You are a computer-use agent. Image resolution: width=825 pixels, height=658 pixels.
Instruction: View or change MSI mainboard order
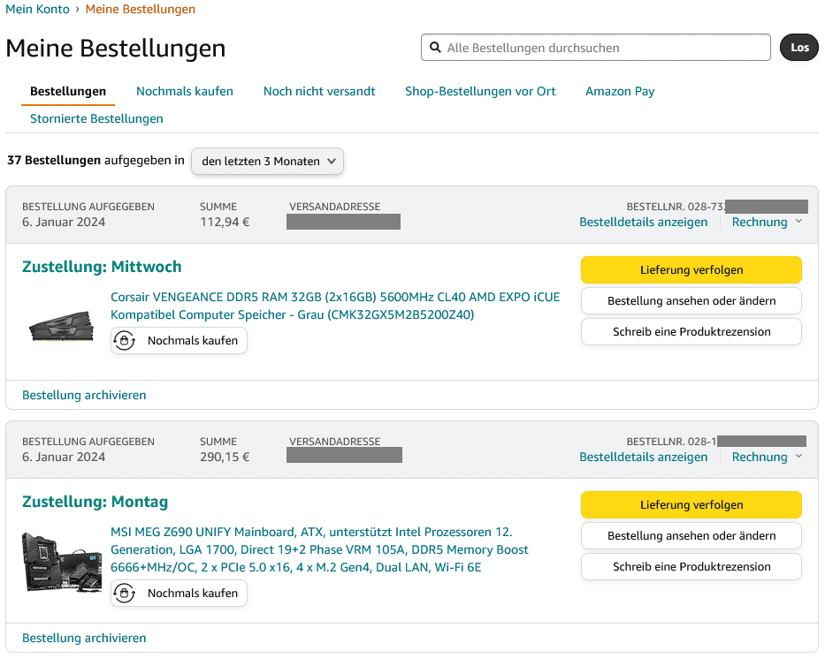coord(691,535)
